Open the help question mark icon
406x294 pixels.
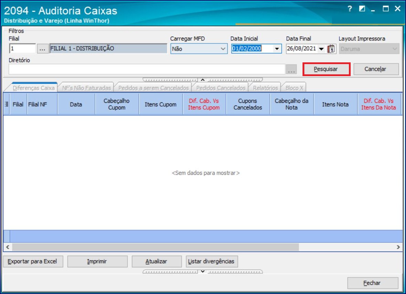click(x=350, y=9)
